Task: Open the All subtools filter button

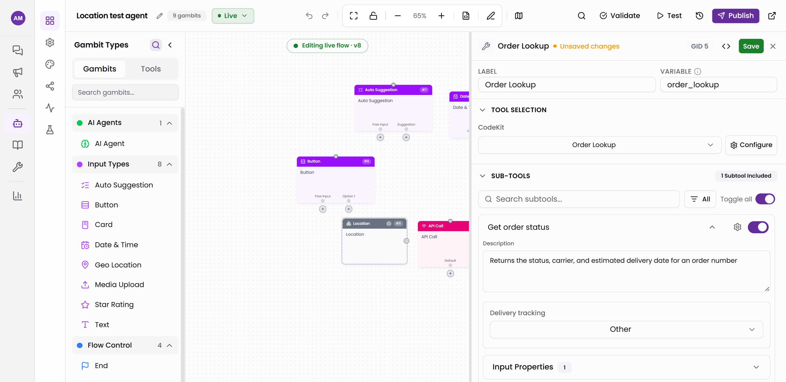Action: click(x=700, y=199)
